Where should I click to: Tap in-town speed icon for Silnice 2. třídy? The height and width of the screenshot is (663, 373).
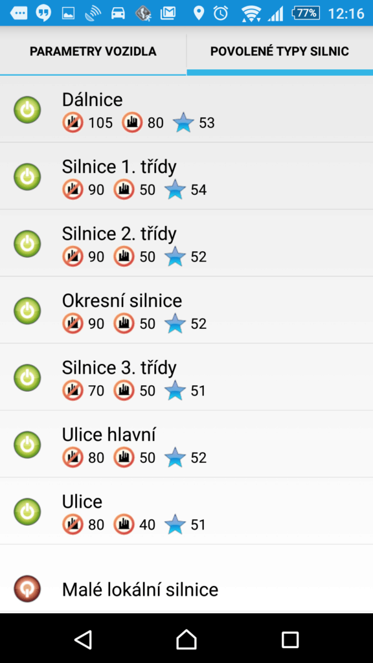(x=124, y=256)
